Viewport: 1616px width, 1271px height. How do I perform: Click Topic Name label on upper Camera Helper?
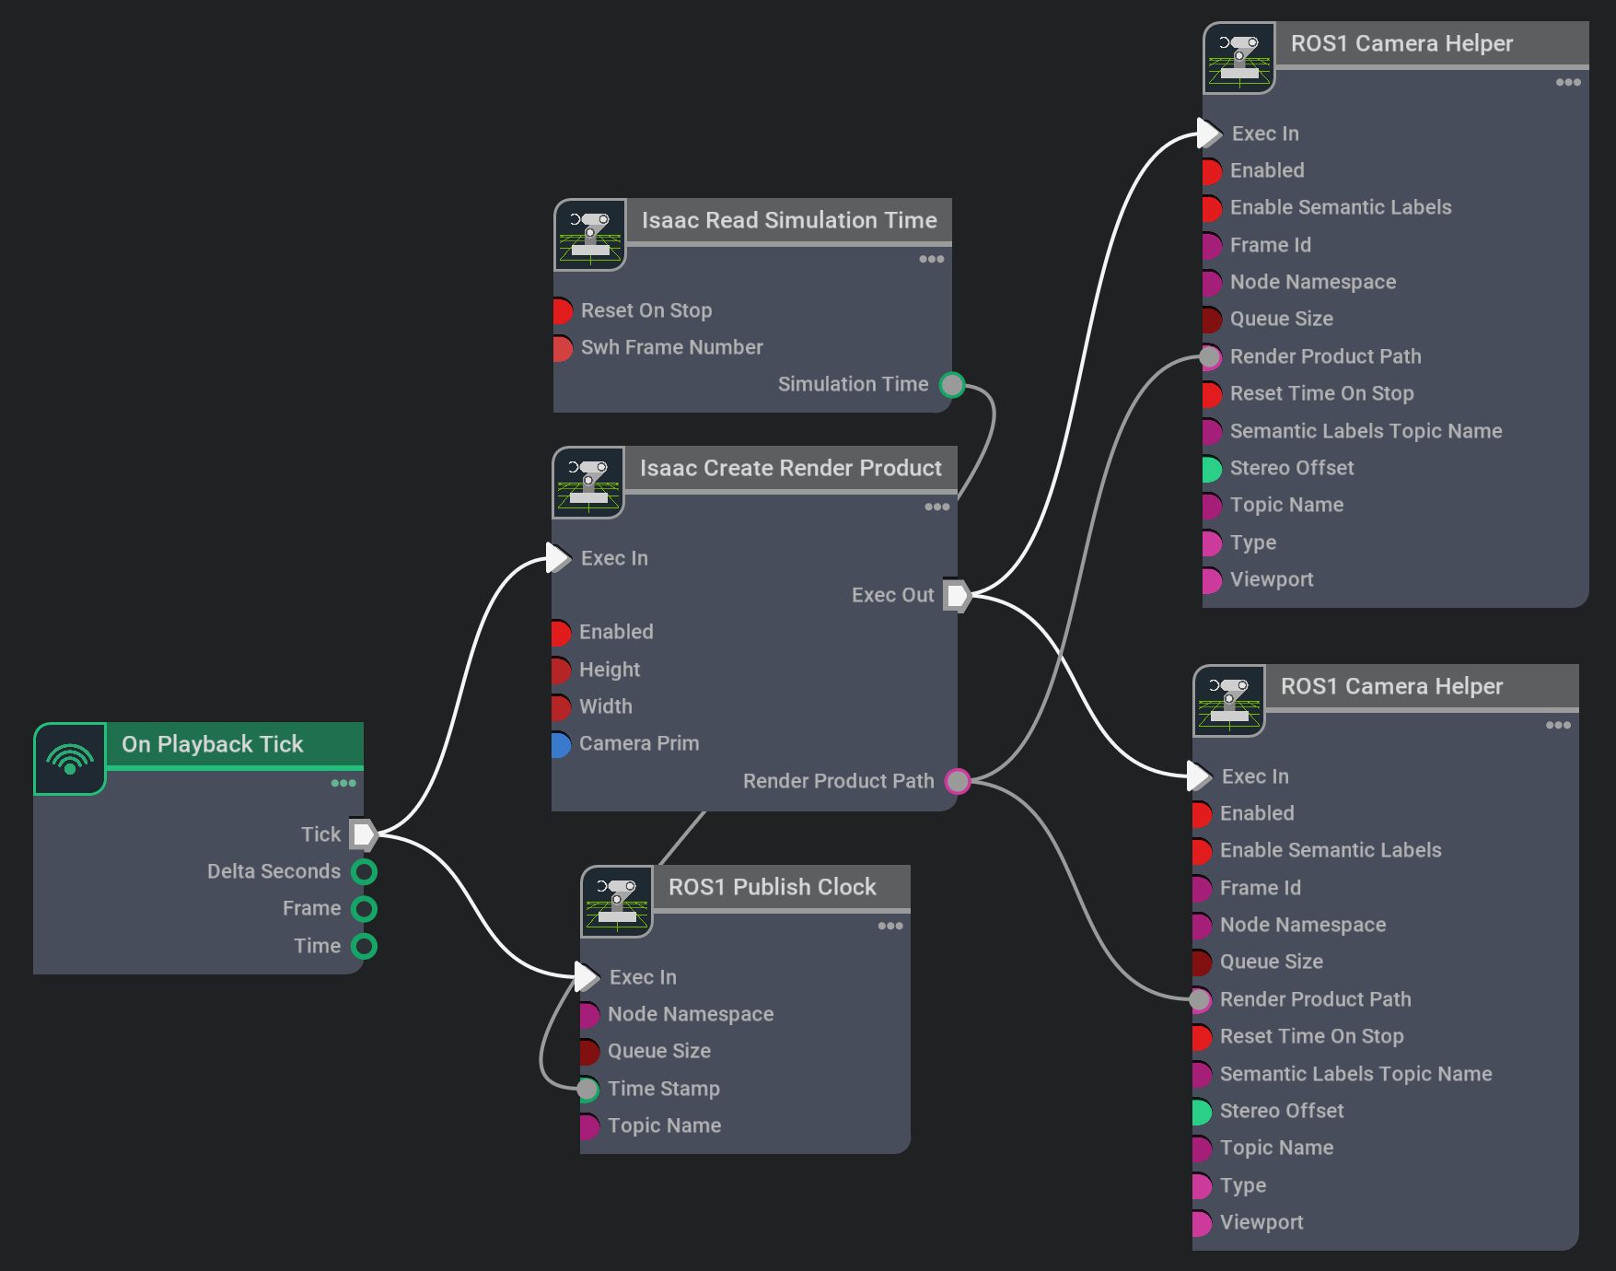(1286, 505)
